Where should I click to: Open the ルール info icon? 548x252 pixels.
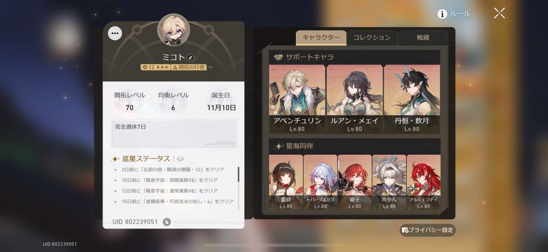pyautogui.click(x=442, y=14)
